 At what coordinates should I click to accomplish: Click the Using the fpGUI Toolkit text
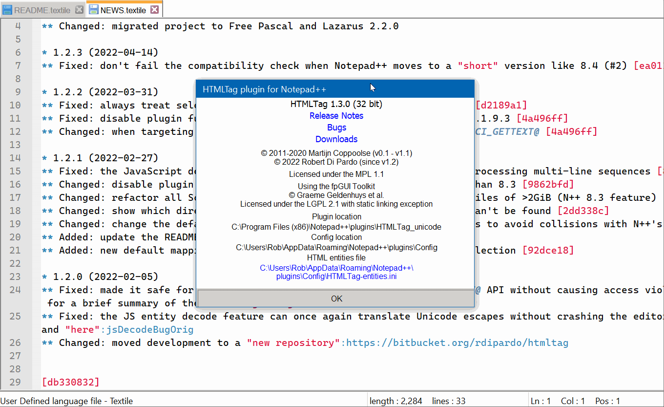pos(336,187)
